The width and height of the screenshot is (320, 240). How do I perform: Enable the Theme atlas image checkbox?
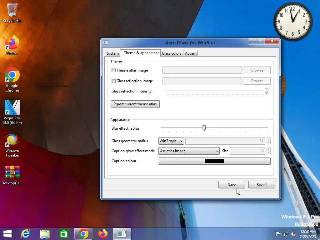click(x=113, y=70)
